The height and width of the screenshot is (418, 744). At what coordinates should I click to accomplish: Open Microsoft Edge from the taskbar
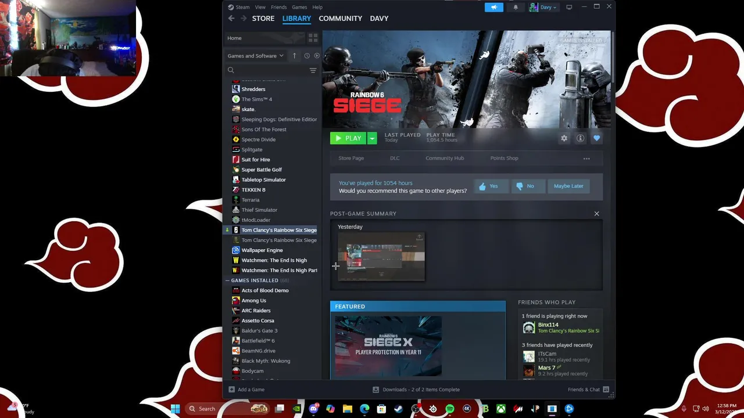pos(364,409)
